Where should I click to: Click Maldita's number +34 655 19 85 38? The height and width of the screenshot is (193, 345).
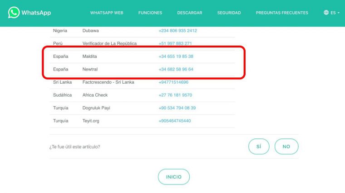coord(176,56)
